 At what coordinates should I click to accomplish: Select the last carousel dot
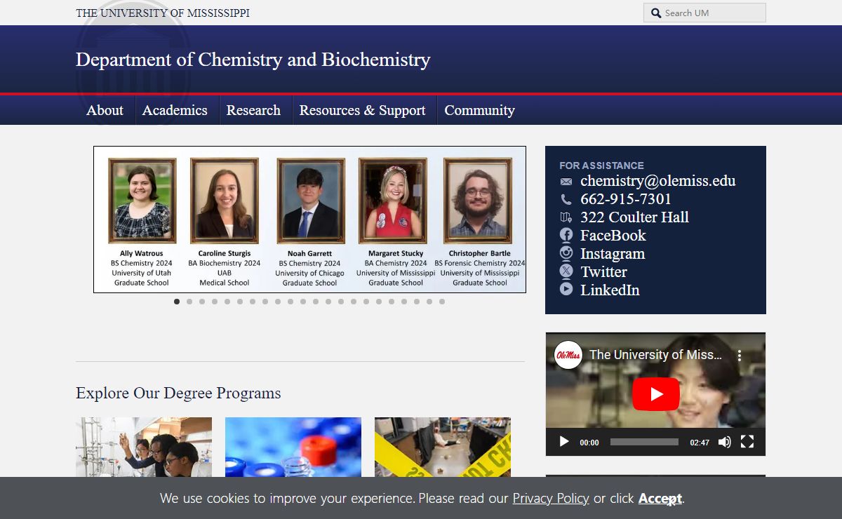click(442, 302)
